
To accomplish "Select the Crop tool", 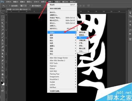I will [x=3, y=26].
